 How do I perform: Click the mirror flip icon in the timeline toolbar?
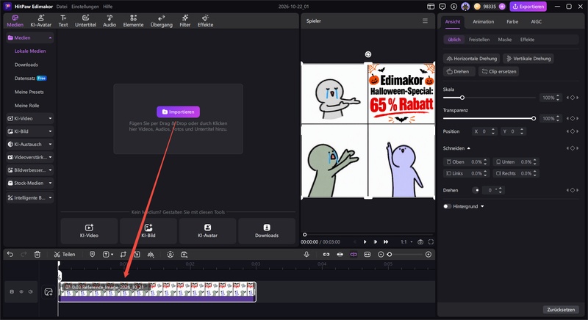151,255
